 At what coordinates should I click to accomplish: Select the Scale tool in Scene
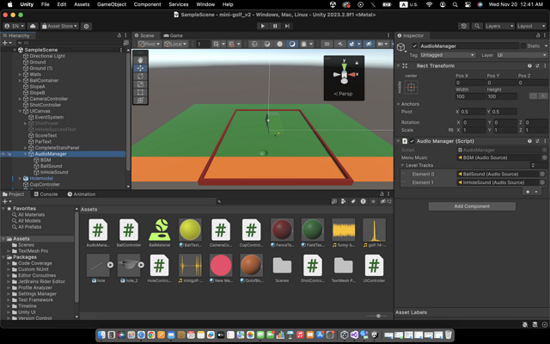pyautogui.click(x=140, y=84)
